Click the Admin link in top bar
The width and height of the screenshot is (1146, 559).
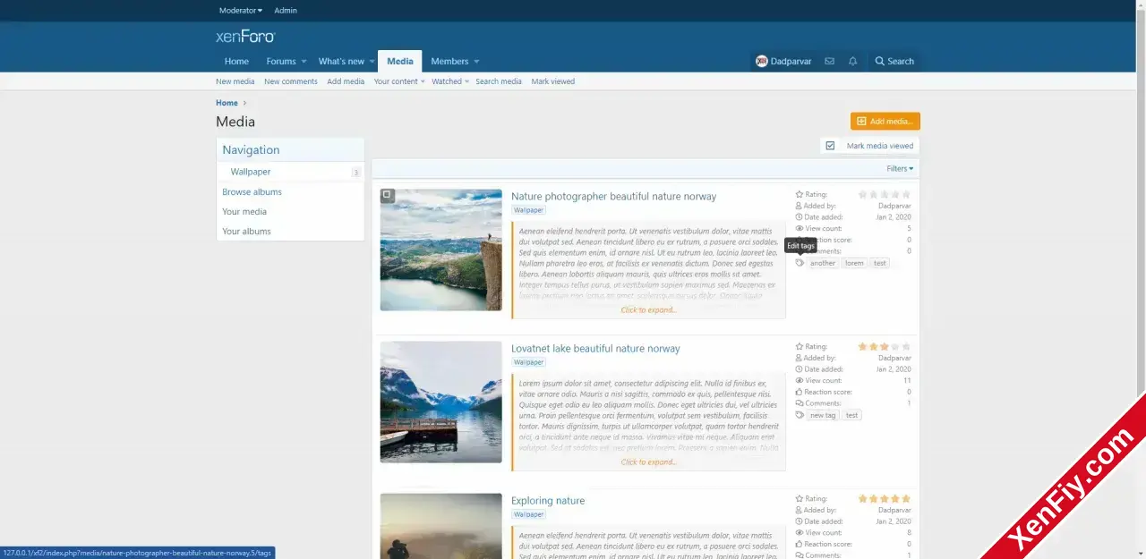[286, 11]
